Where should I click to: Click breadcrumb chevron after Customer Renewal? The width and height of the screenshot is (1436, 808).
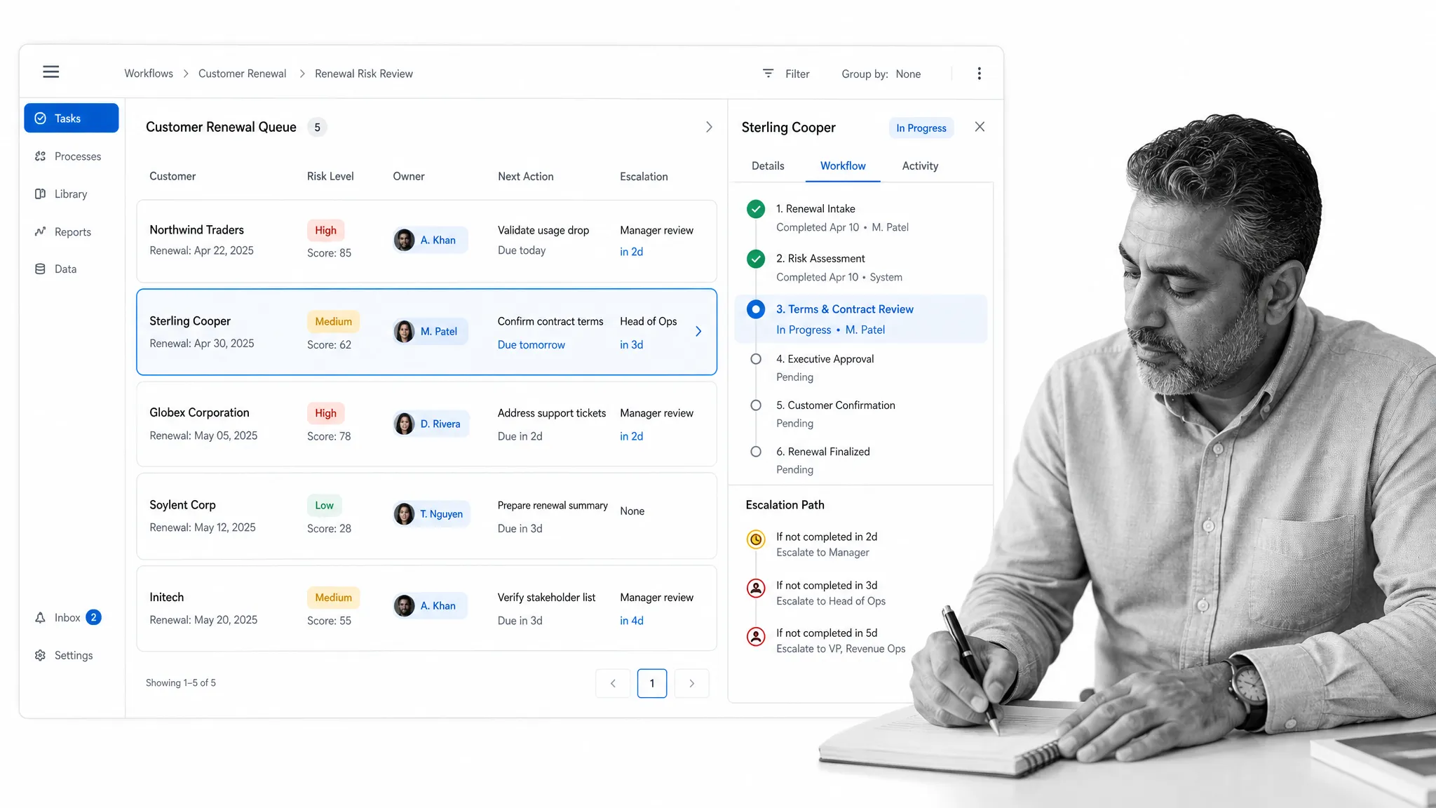click(x=302, y=74)
